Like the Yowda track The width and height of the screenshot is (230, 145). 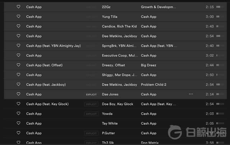tap(18, 114)
